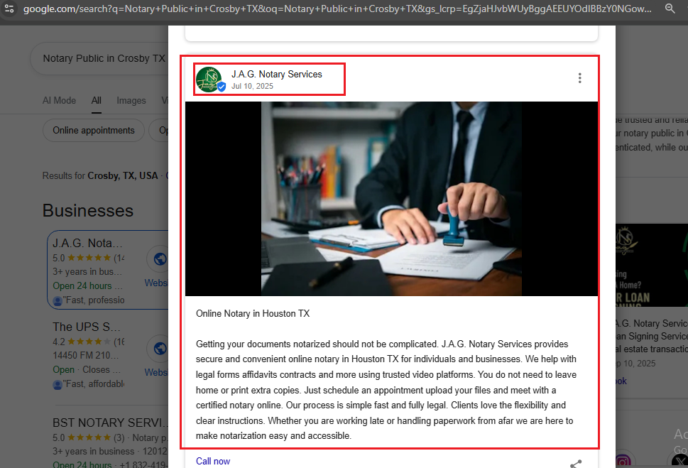Switch to the Images tab
The width and height of the screenshot is (688, 468).
tap(131, 101)
